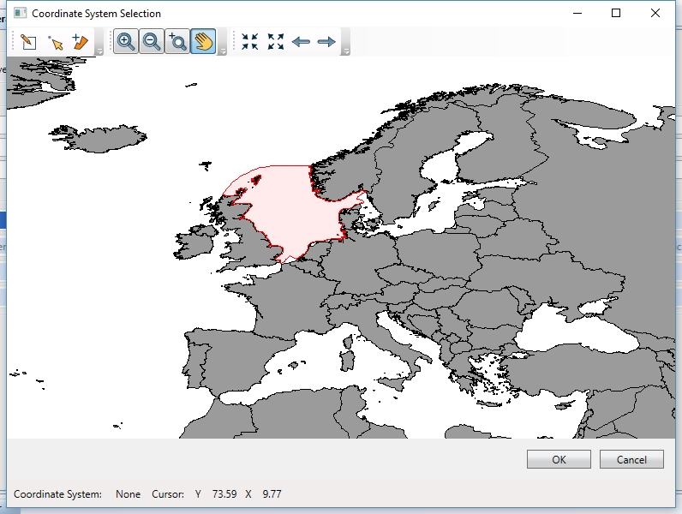This screenshot has height=514, width=682.
Task: Dismiss the dialog with Cancel
Action: pyautogui.click(x=631, y=460)
